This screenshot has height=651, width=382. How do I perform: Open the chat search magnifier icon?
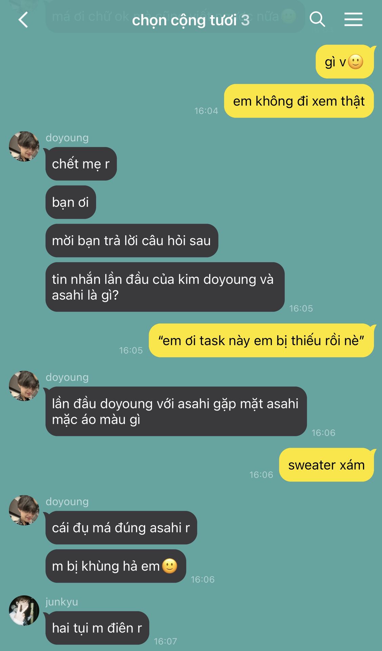(x=317, y=19)
